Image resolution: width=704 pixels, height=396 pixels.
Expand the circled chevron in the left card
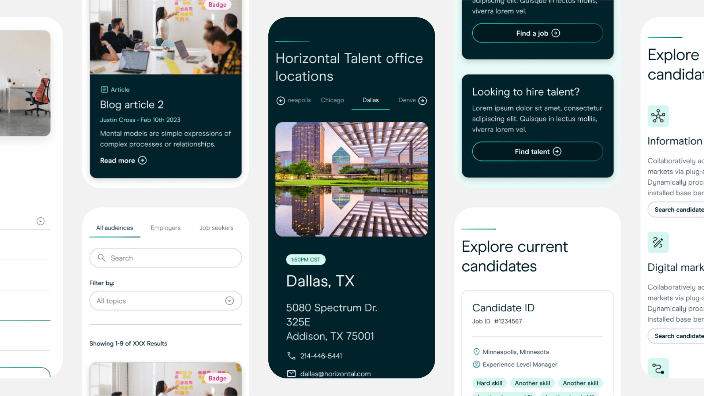pos(41,221)
